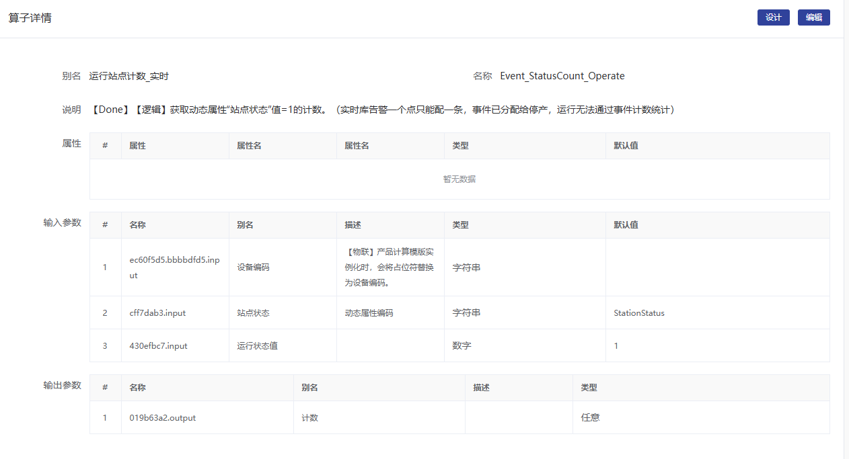Select the 任意 type cell in output row
This screenshot has width=849, height=459.
pos(590,418)
